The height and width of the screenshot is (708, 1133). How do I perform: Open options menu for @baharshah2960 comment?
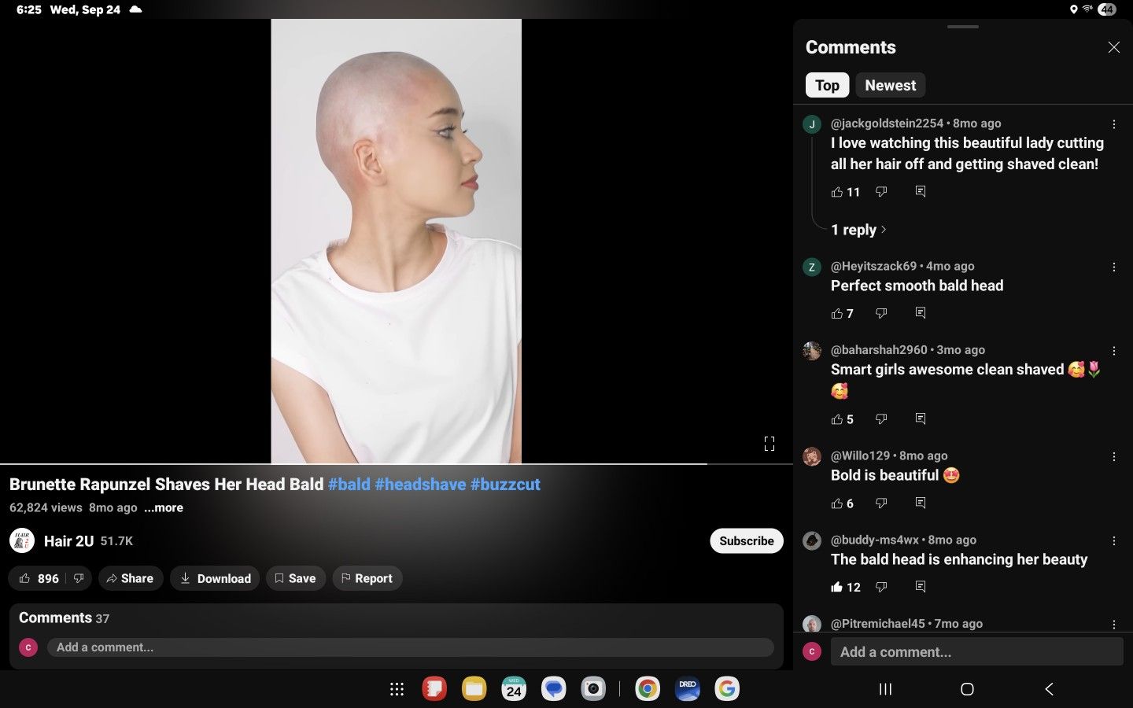pyautogui.click(x=1113, y=351)
